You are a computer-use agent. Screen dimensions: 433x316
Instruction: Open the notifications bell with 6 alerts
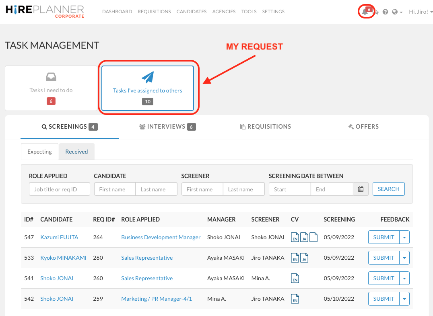(365, 12)
